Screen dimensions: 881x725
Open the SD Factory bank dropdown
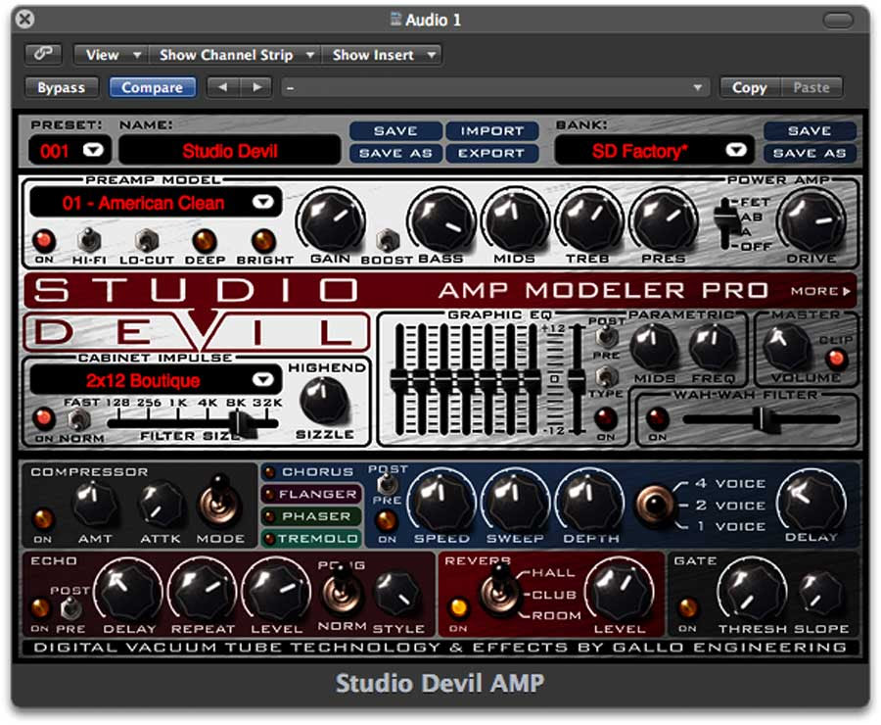click(x=735, y=150)
